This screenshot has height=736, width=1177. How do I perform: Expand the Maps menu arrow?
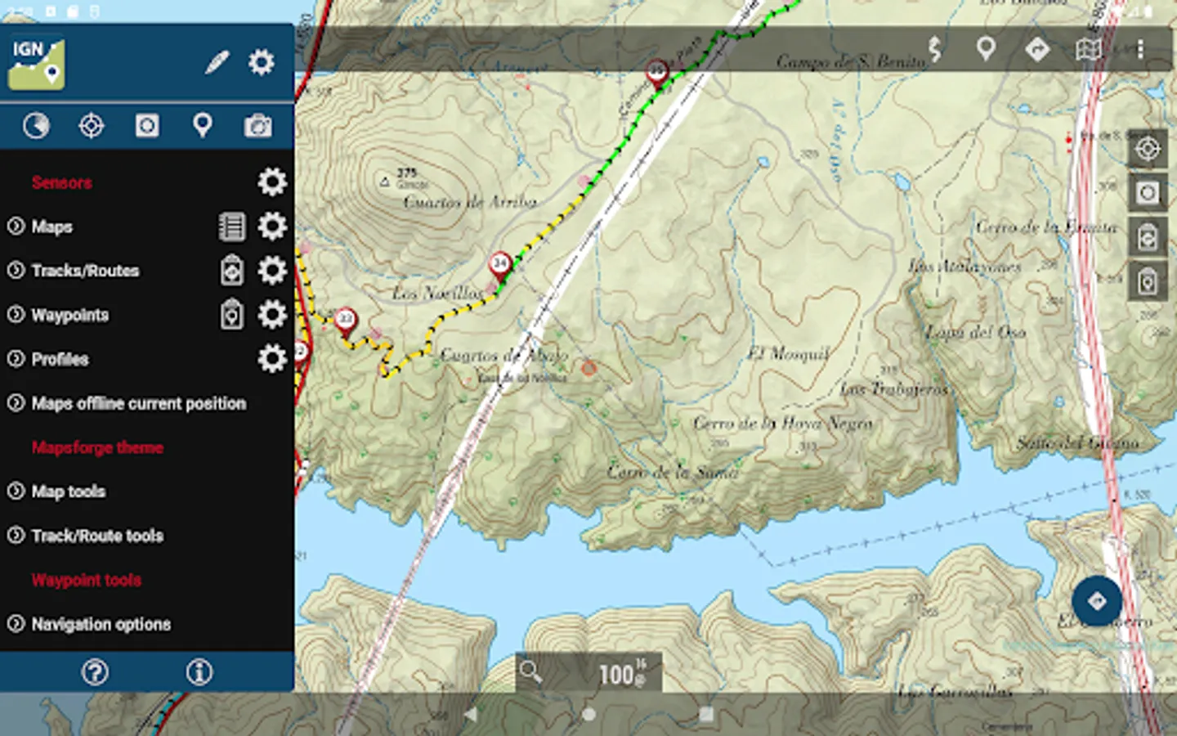(x=16, y=226)
